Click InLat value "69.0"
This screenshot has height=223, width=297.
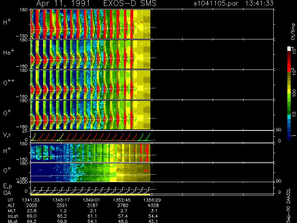tap(32, 216)
